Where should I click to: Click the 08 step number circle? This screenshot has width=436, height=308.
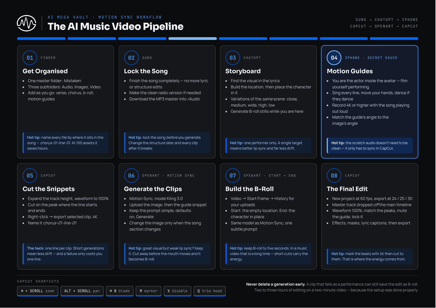(334, 176)
